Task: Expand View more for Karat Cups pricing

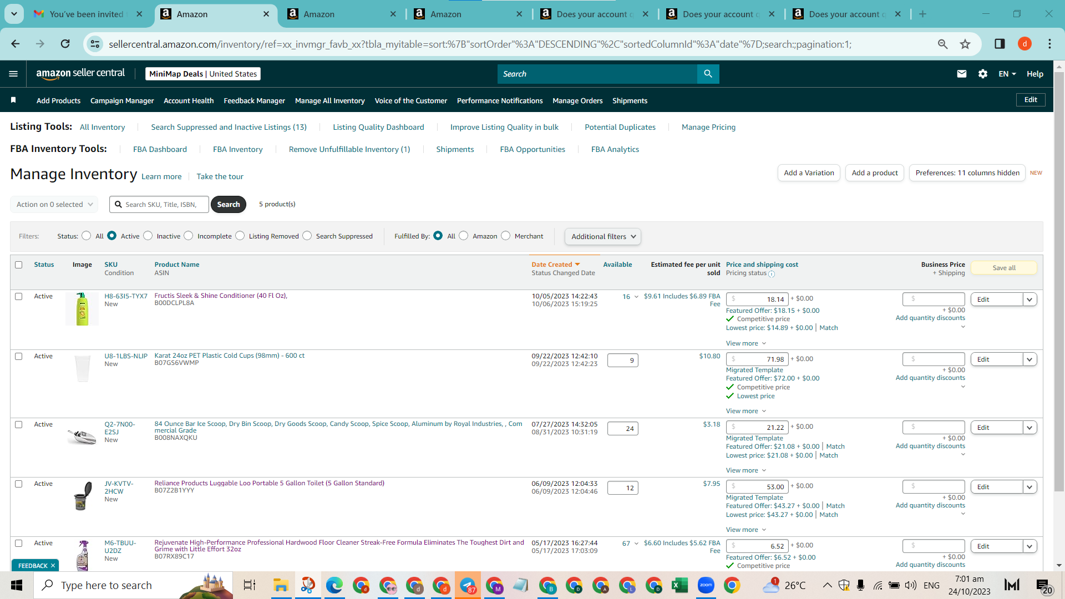Action: (746, 411)
